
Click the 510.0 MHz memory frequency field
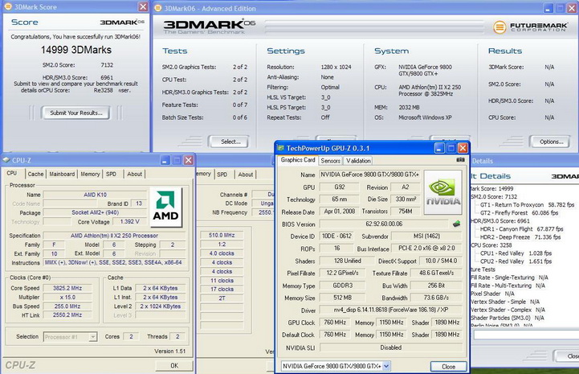(222, 236)
